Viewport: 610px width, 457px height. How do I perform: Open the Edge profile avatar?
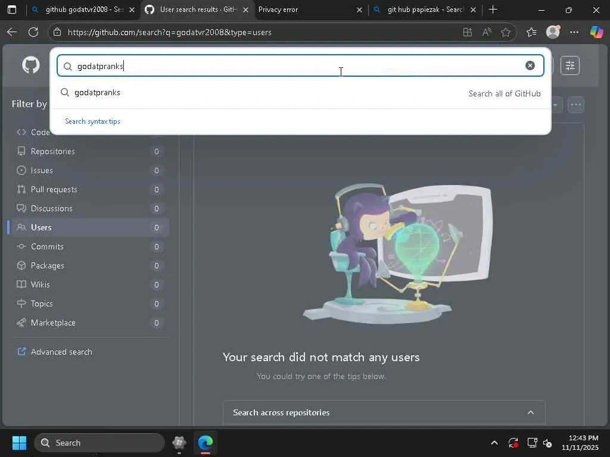pyautogui.click(x=553, y=32)
